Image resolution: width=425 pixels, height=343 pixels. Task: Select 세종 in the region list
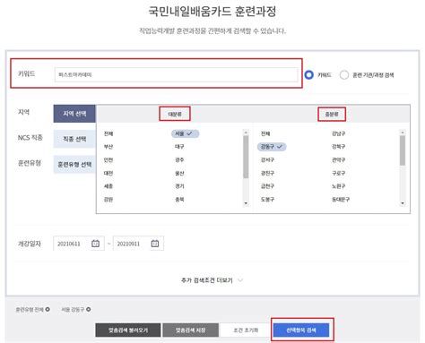click(x=108, y=186)
